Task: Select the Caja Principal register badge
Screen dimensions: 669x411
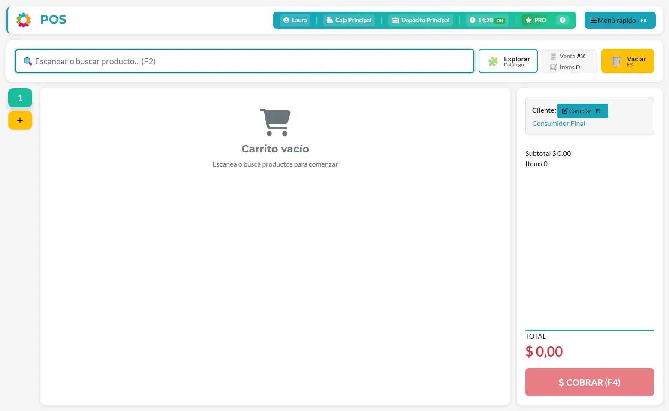Action: point(349,20)
